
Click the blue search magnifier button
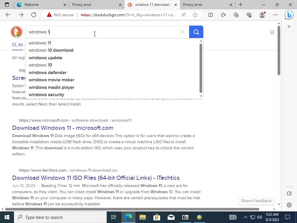pos(196,32)
